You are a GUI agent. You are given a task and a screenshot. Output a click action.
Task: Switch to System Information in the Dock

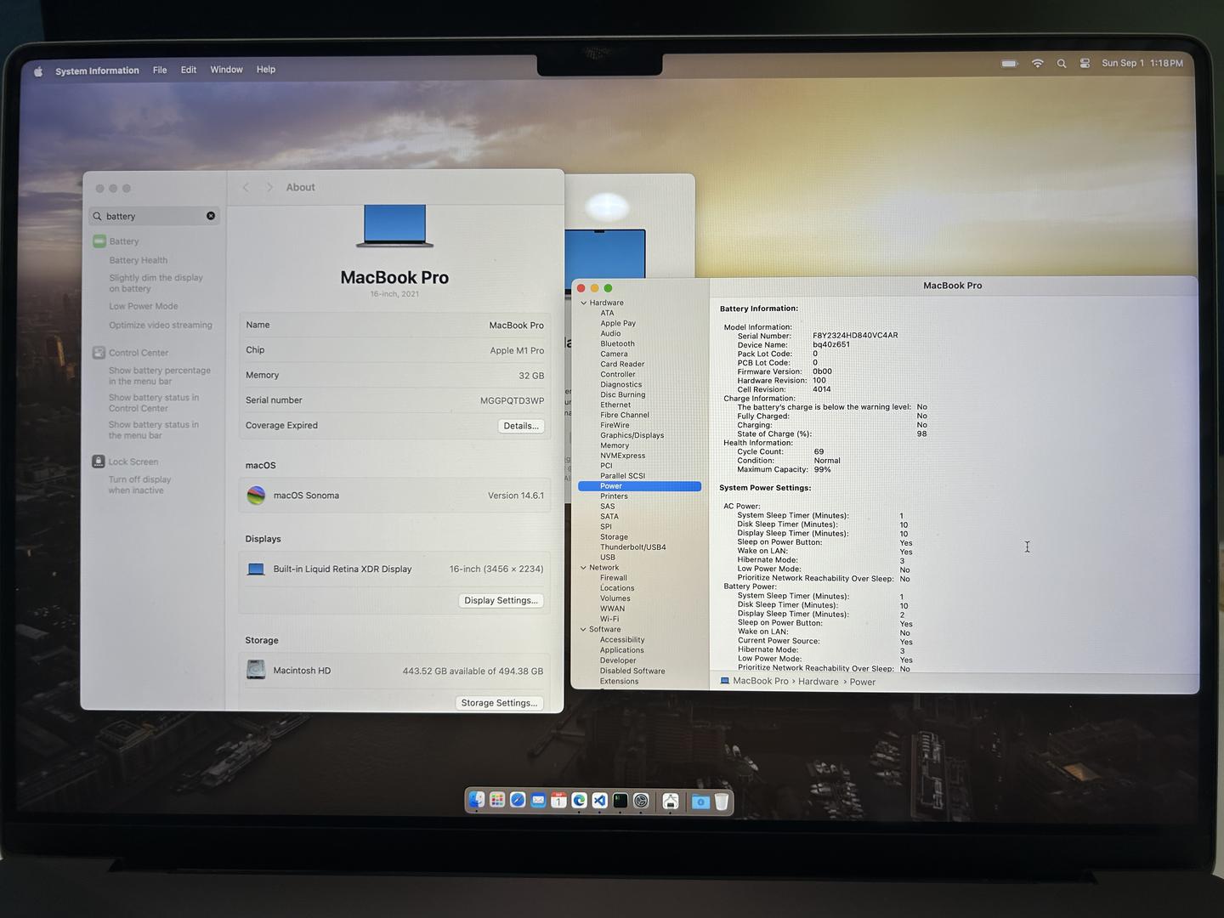coord(671,801)
